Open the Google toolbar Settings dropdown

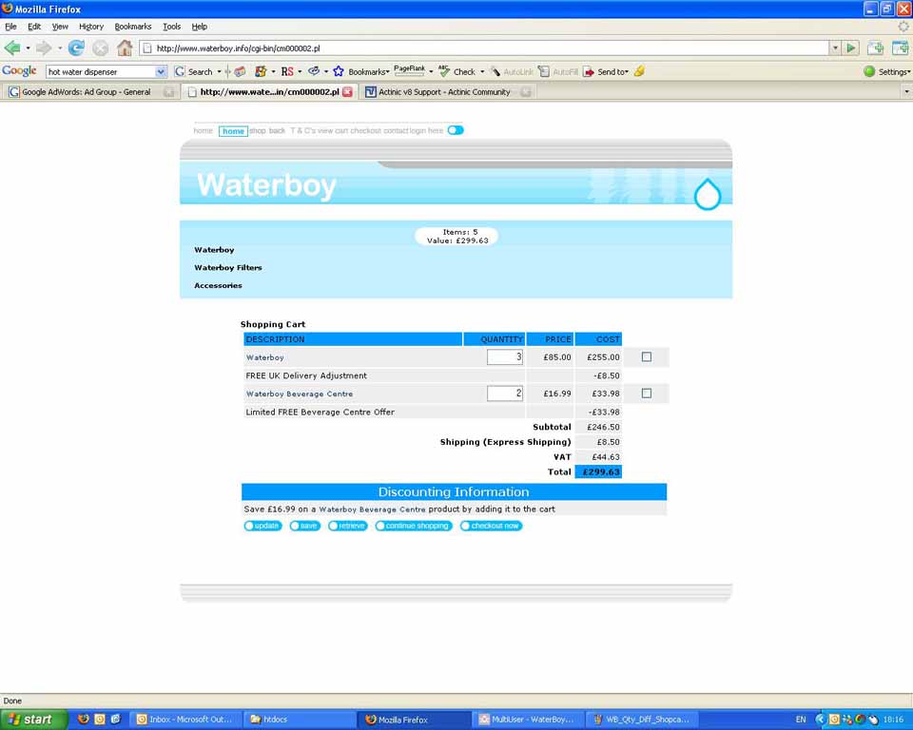pos(888,71)
